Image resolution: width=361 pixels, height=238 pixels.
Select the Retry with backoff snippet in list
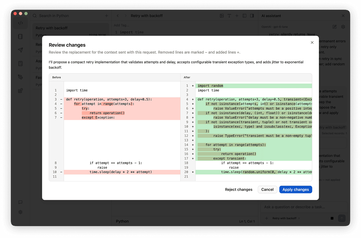(71, 31)
